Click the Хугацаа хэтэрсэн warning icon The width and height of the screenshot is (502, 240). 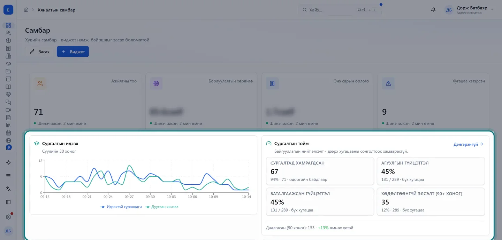click(x=388, y=83)
